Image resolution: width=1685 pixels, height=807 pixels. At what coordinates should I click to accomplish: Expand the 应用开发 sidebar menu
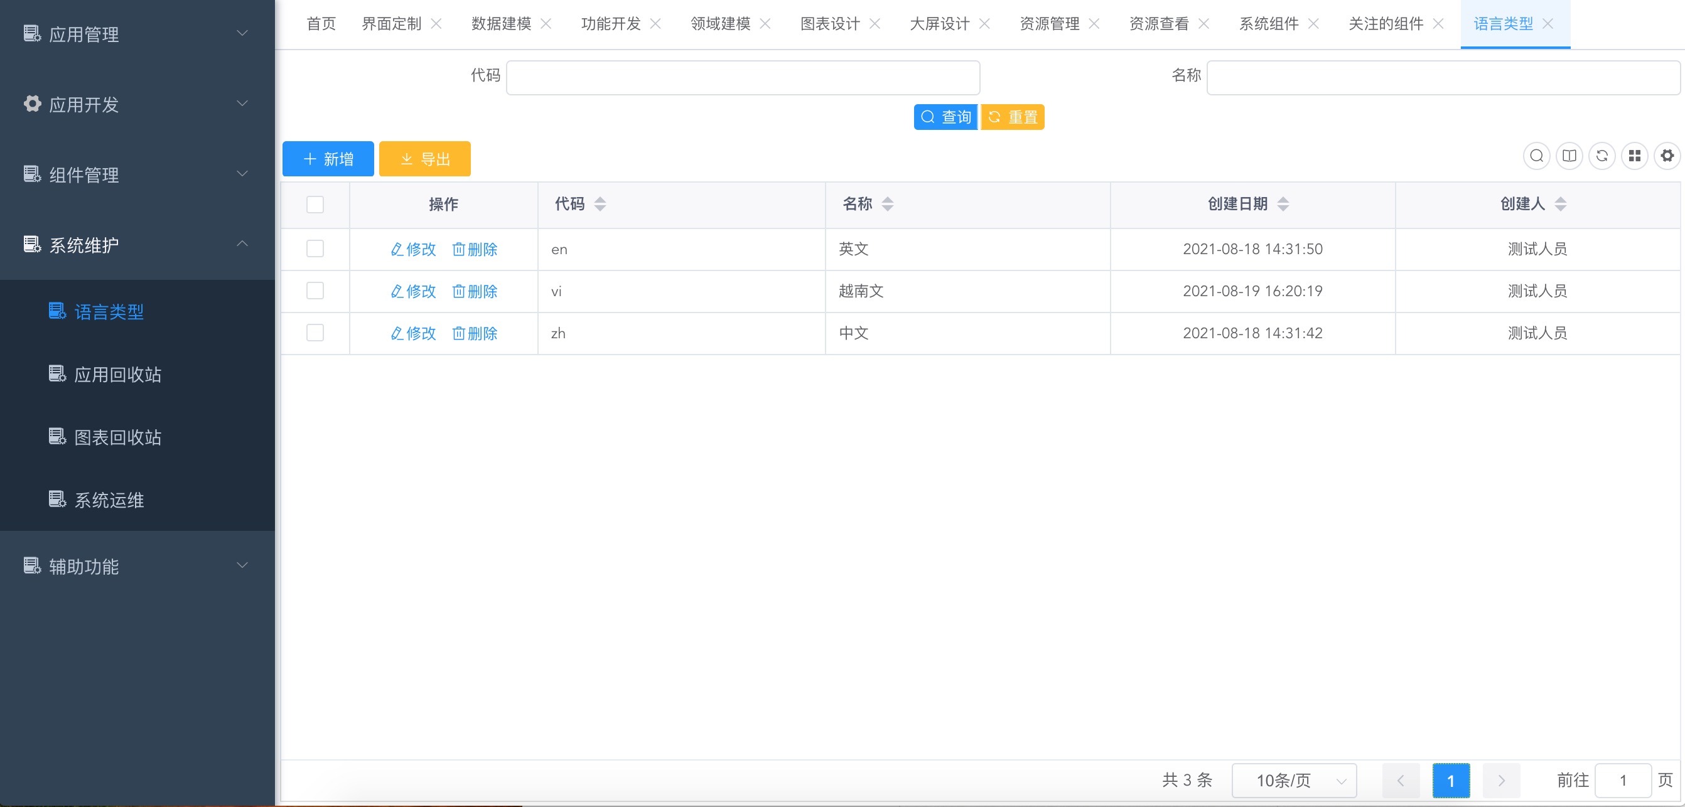tap(137, 104)
